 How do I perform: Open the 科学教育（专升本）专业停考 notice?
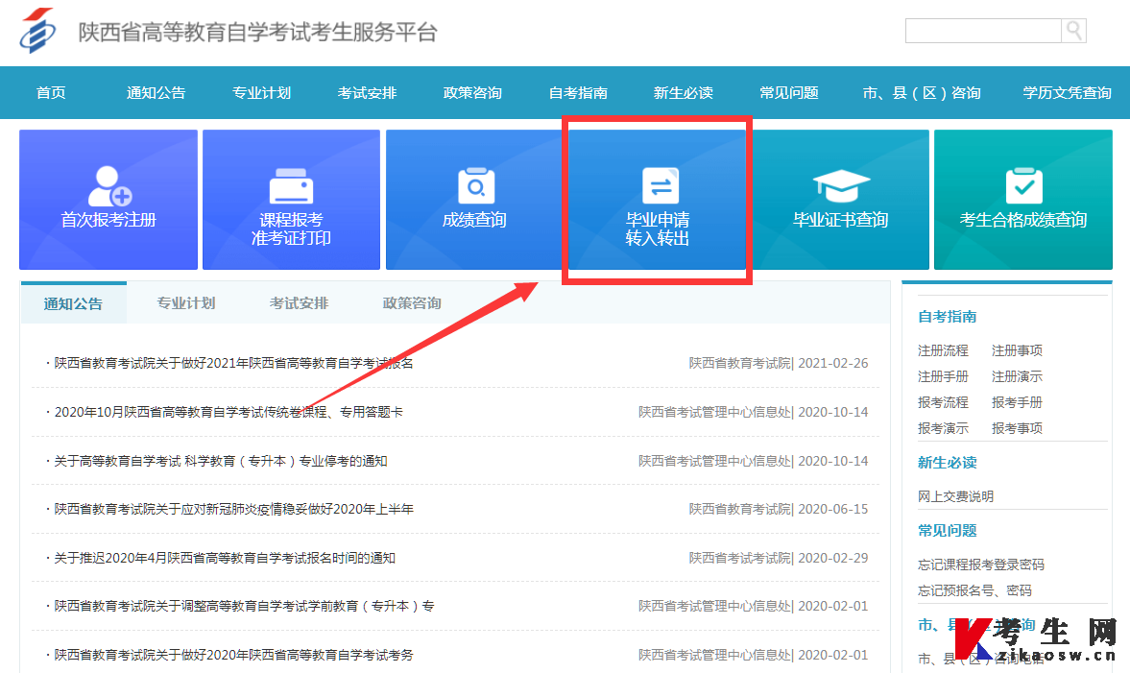point(220,461)
